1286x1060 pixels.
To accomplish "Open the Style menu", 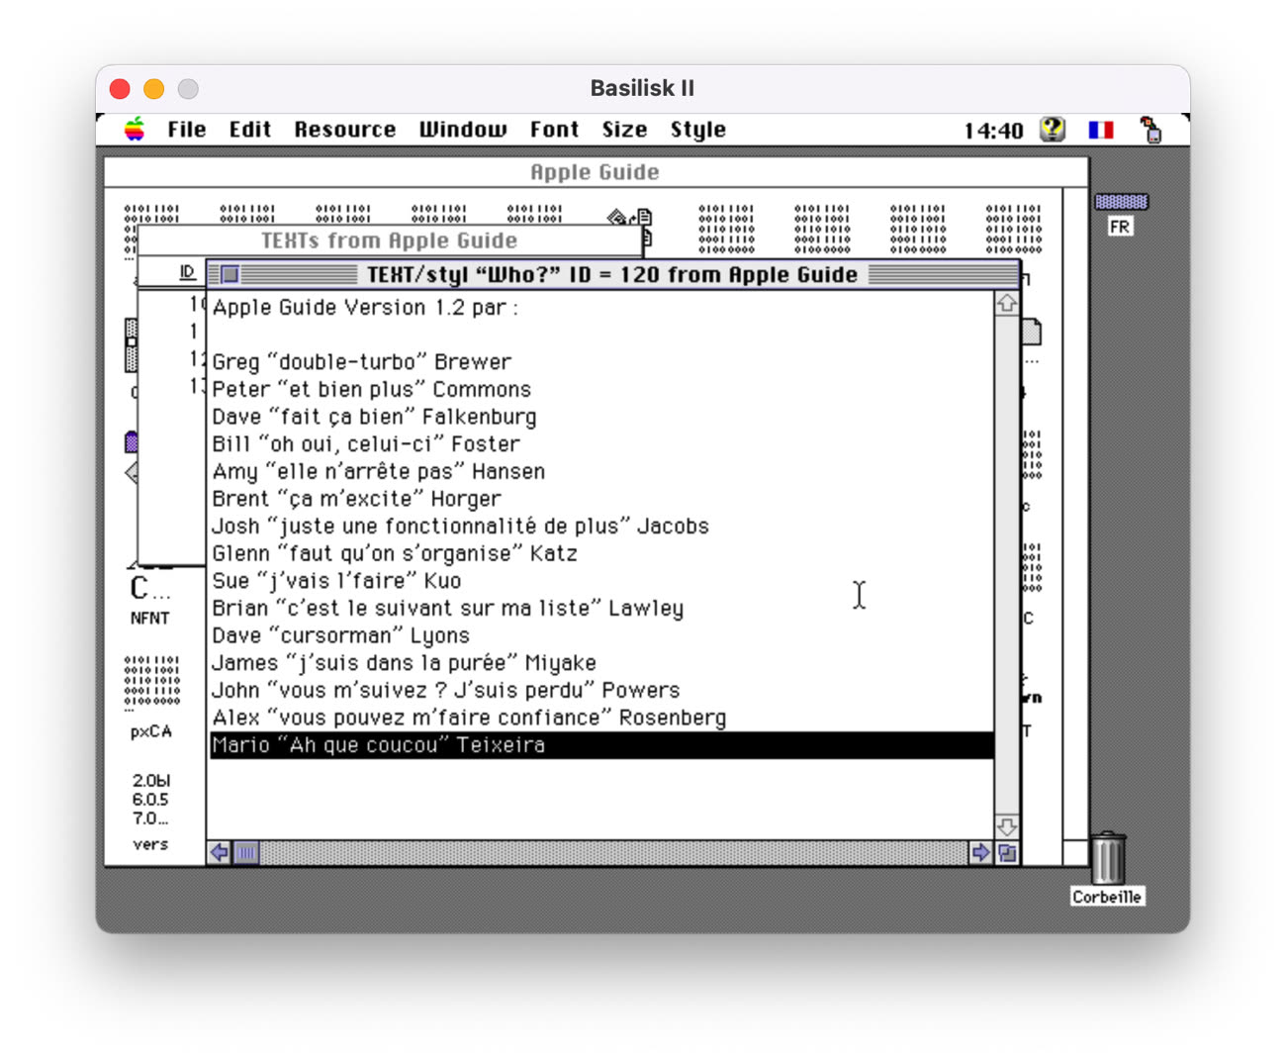I will pyautogui.click(x=698, y=130).
